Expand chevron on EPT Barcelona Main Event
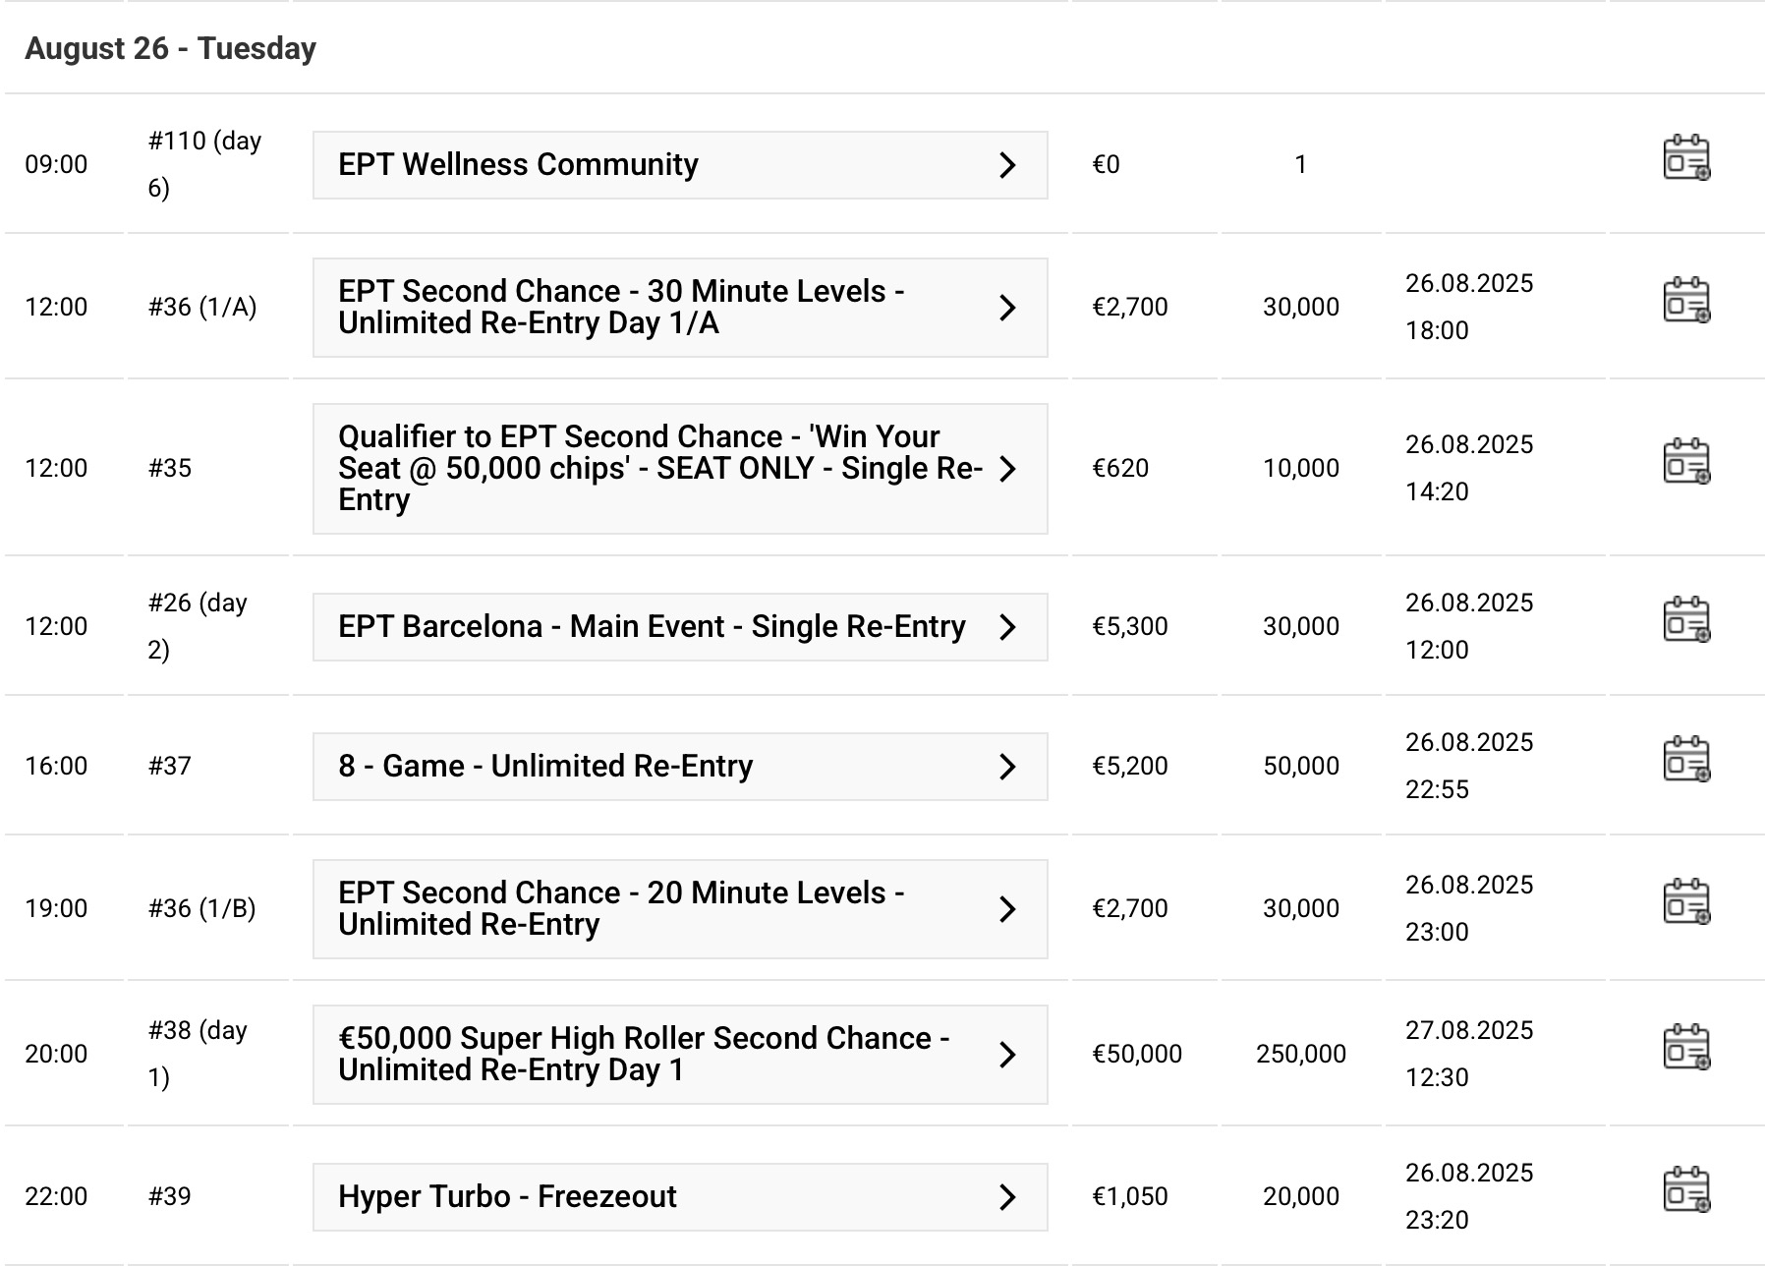Viewport: 1765px width, 1266px height. click(1007, 627)
